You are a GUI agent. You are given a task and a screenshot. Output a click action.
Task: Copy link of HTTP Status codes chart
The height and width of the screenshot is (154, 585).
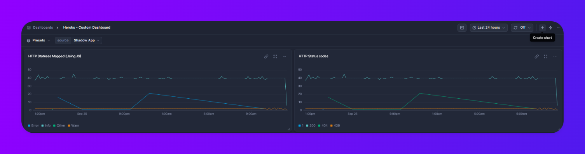536,56
